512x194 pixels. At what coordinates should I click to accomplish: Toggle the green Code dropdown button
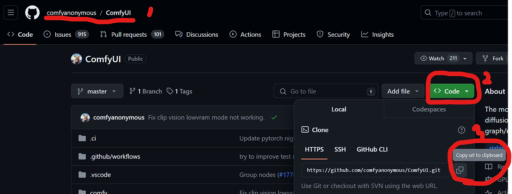(452, 91)
